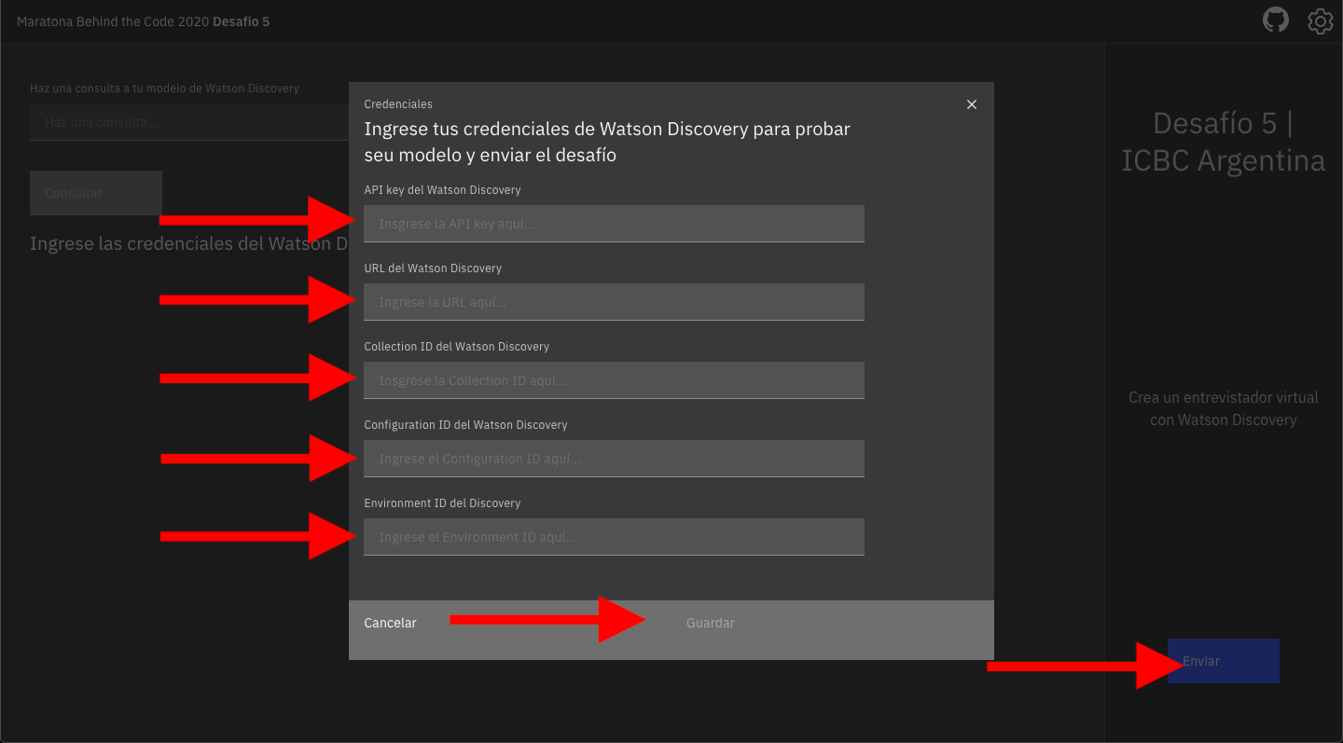The width and height of the screenshot is (1343, 743).
Task: Focus the Collection ID input field
Action: click(x=614, y=380)
